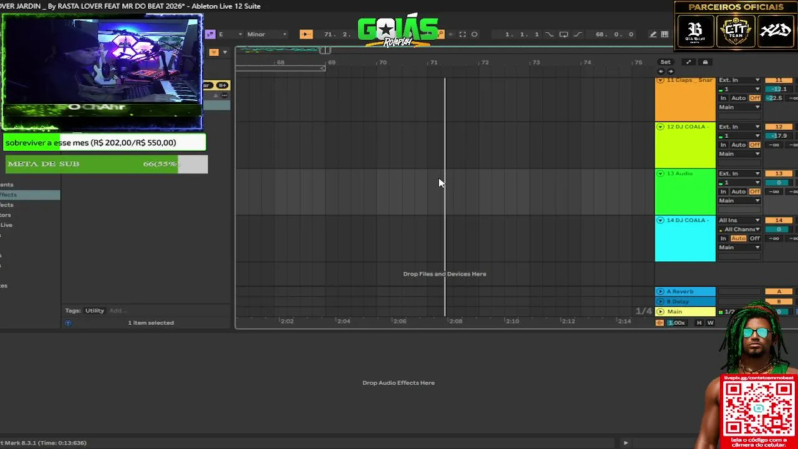Image resolution: width=798 pixels, height=449 pixels.
Task: Set track 11 monitor to Auto
Action: click(x=738, y=98)
